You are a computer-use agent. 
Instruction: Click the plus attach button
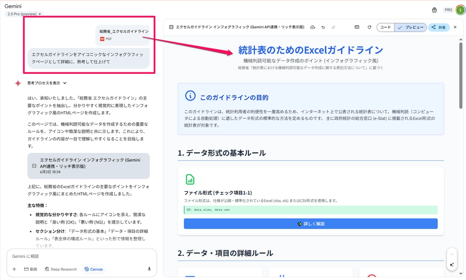pos(14,269)
